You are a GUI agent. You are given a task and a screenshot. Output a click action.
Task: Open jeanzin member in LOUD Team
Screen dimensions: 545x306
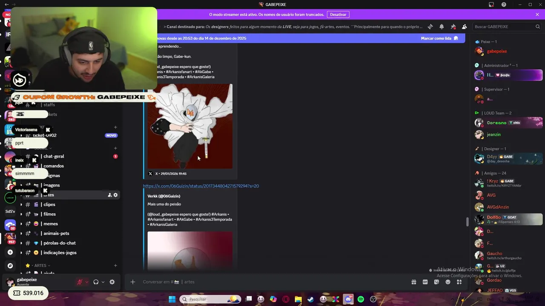pos(508,135)
